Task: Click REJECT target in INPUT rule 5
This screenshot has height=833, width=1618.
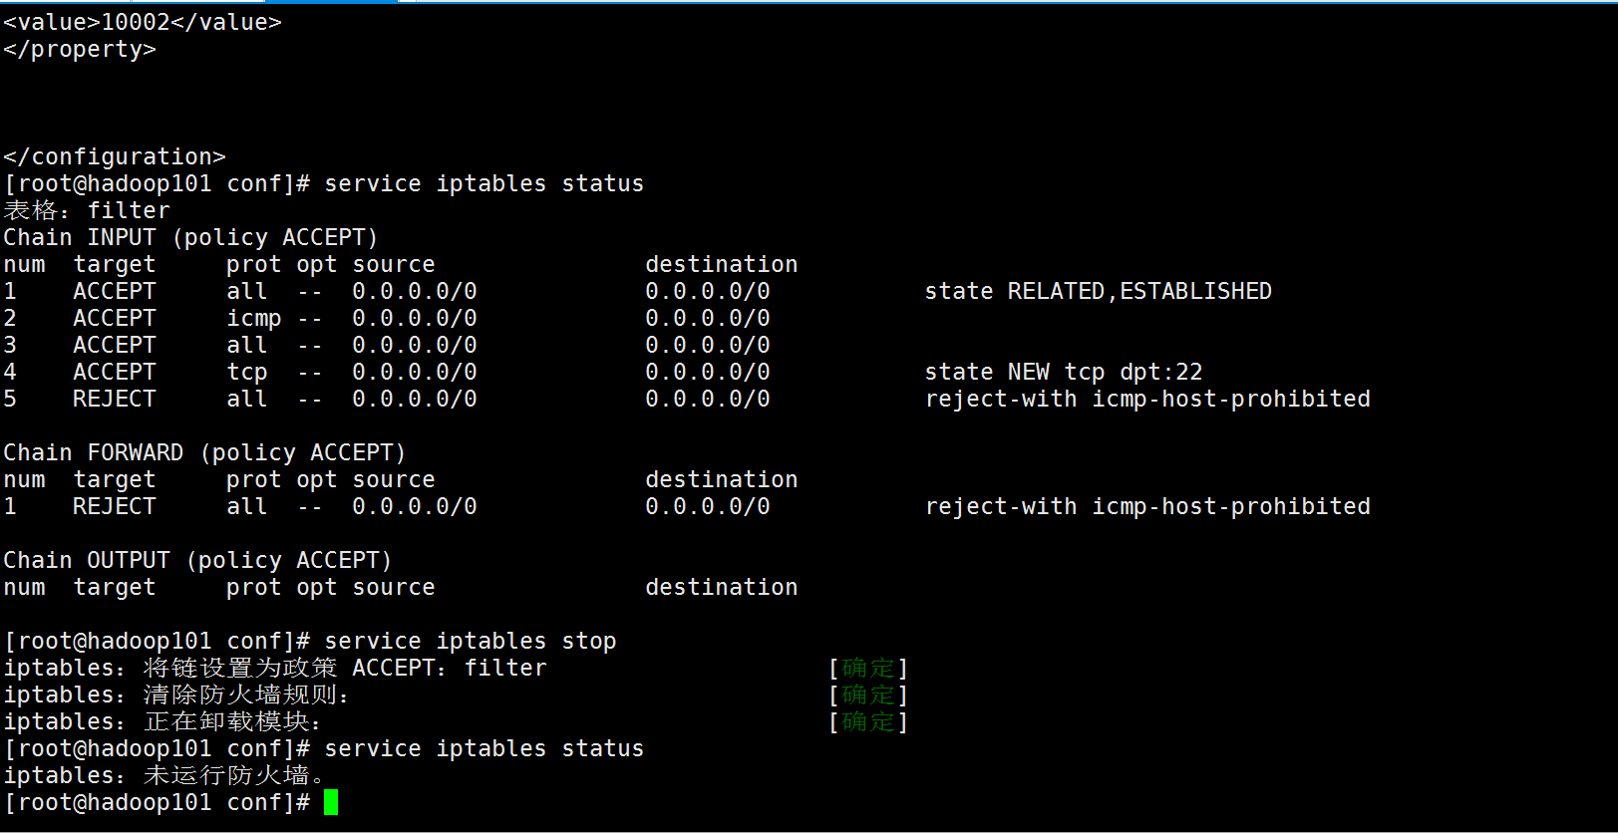Action: click(x=115, y=399)
